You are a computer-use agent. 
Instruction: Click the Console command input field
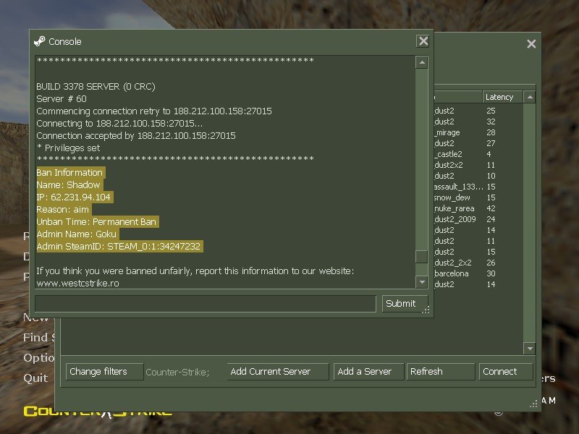(206, 303)
